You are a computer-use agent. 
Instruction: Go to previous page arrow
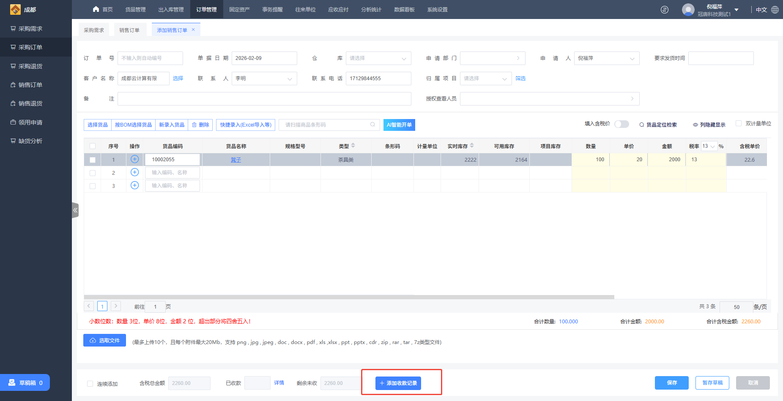coord(89,306)
